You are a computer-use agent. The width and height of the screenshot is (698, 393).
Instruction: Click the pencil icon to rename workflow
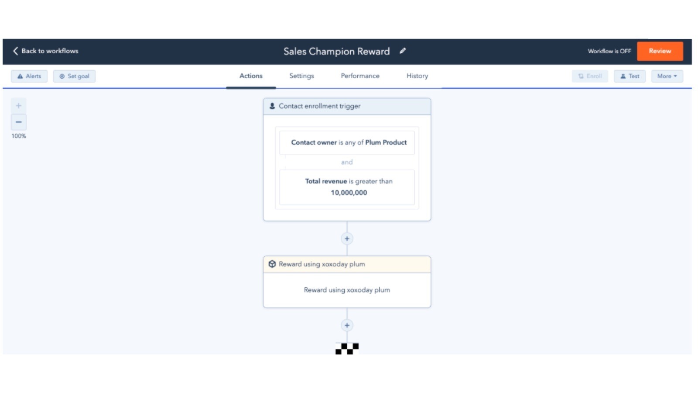[403, 51]
